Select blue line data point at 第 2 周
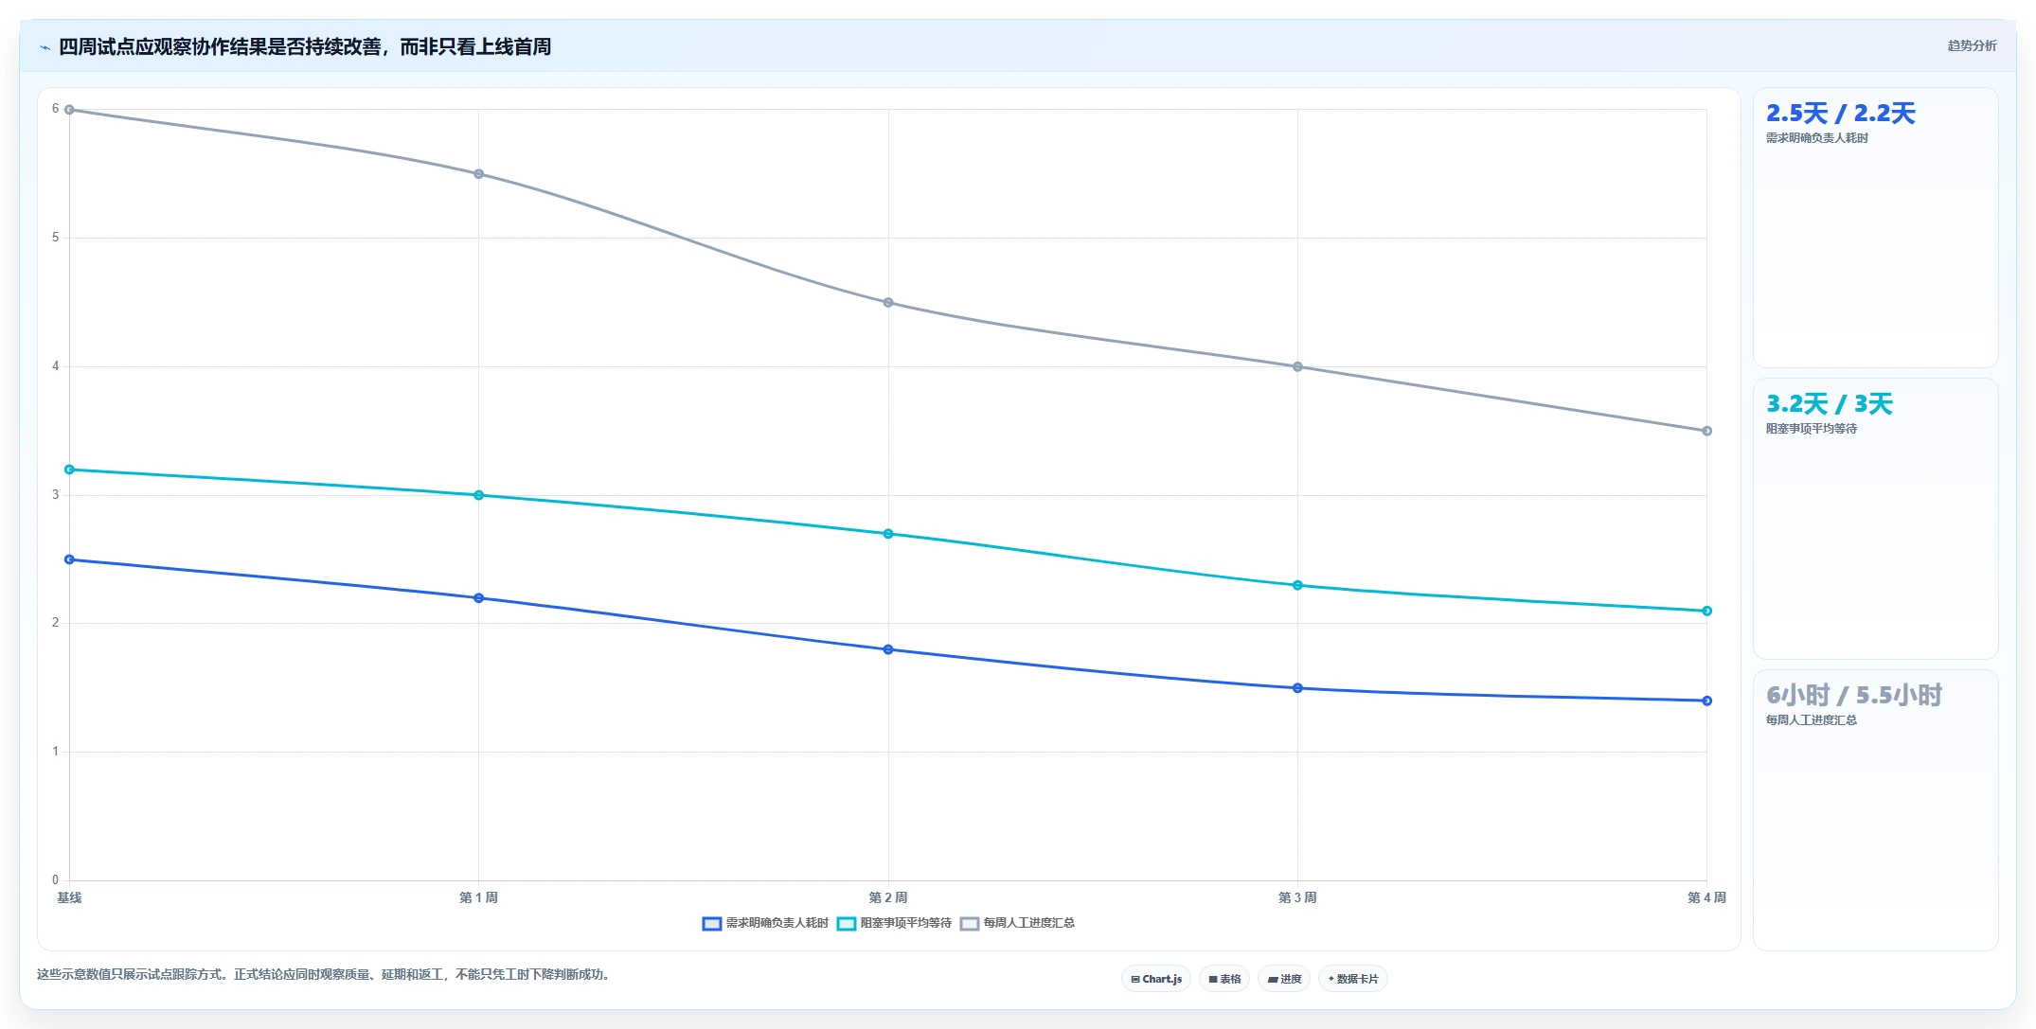 888,649
